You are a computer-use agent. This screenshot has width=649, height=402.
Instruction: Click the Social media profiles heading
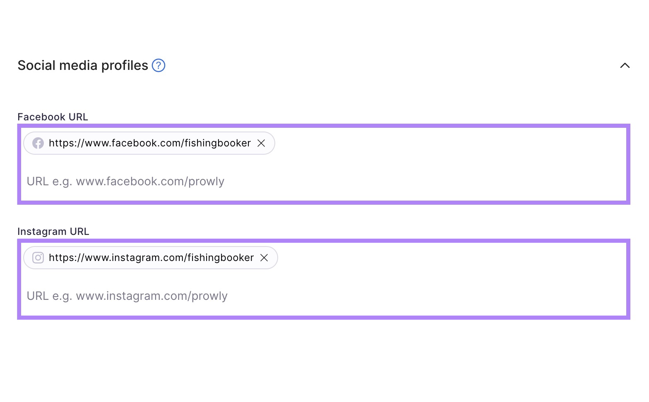pos(82,65)
